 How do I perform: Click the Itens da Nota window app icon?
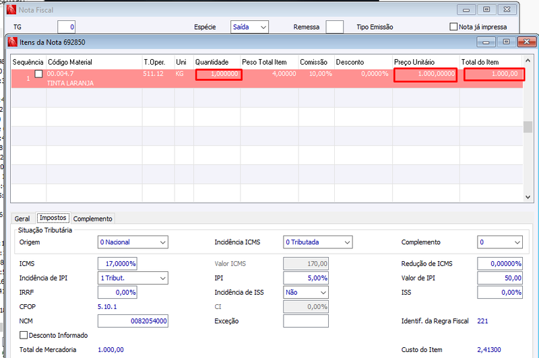click(12, 42)
